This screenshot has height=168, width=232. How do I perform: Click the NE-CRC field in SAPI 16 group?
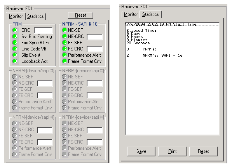(94, 37)
